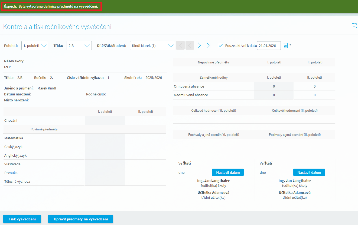Select the Matematika first semester grade cell
Image resolution: width=358 pixels, height=225 pixels.
[105, 138]
